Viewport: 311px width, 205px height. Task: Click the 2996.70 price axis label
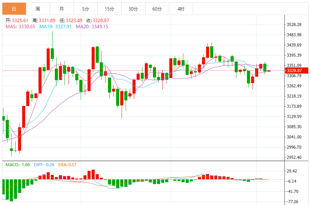294,147
